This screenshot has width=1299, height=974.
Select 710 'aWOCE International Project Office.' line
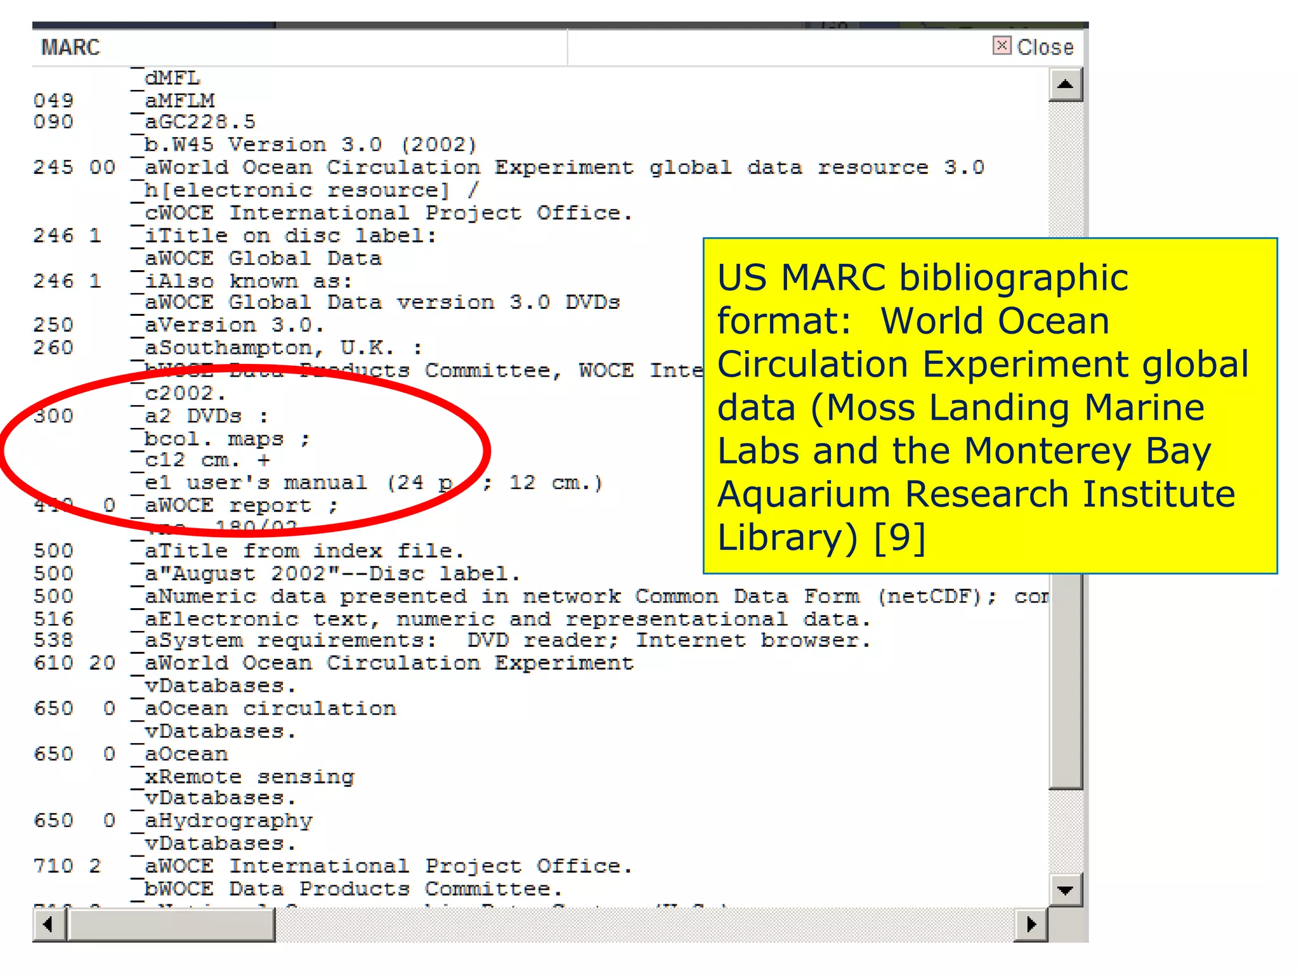[x=333, y=867]
